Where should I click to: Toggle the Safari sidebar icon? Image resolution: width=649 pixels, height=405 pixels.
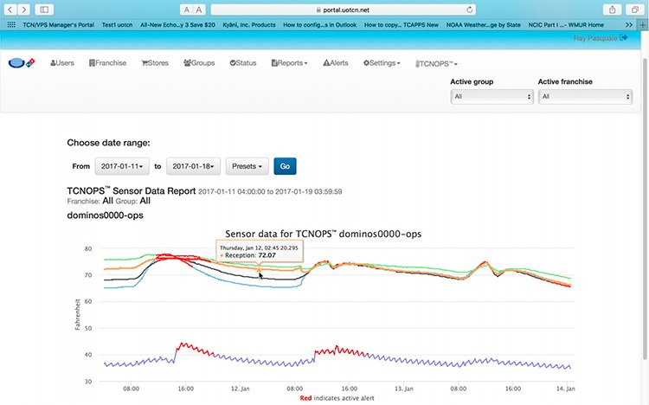point(44,10)
